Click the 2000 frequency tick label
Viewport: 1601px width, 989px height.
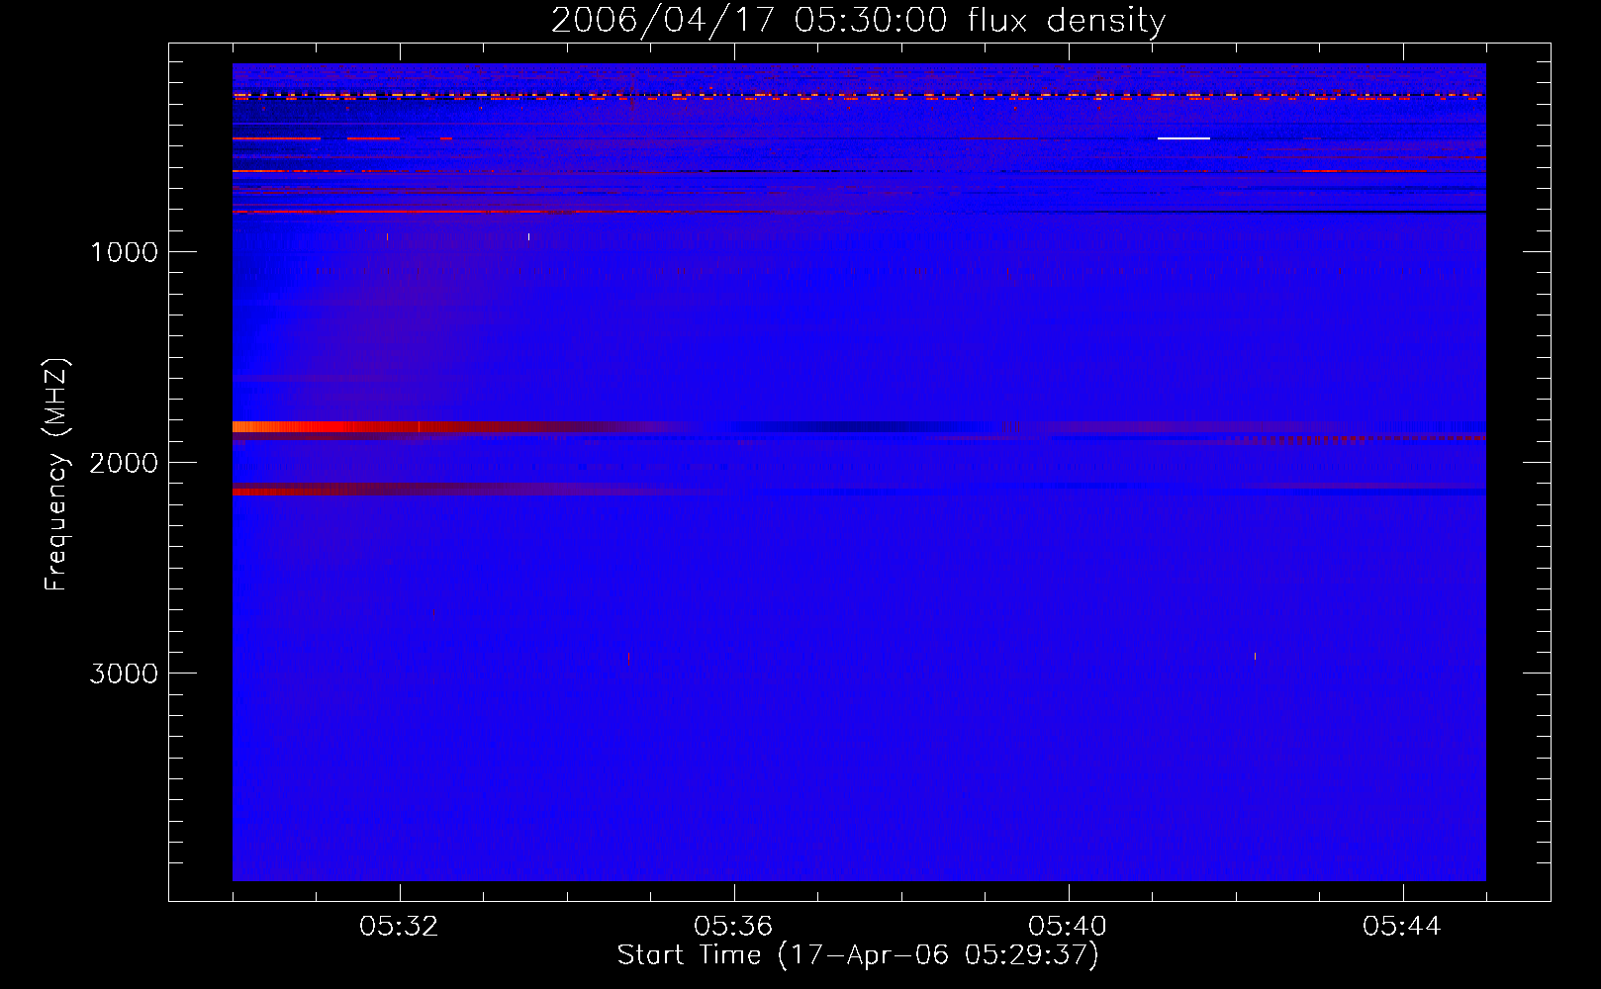[124, 463]
